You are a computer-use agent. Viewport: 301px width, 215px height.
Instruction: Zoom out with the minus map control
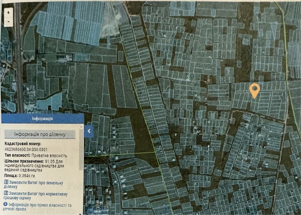(8, 22)
